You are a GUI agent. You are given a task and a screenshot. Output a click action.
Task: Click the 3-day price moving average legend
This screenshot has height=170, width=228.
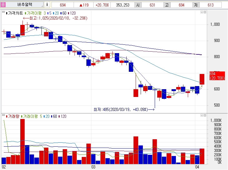click(45, 13)
